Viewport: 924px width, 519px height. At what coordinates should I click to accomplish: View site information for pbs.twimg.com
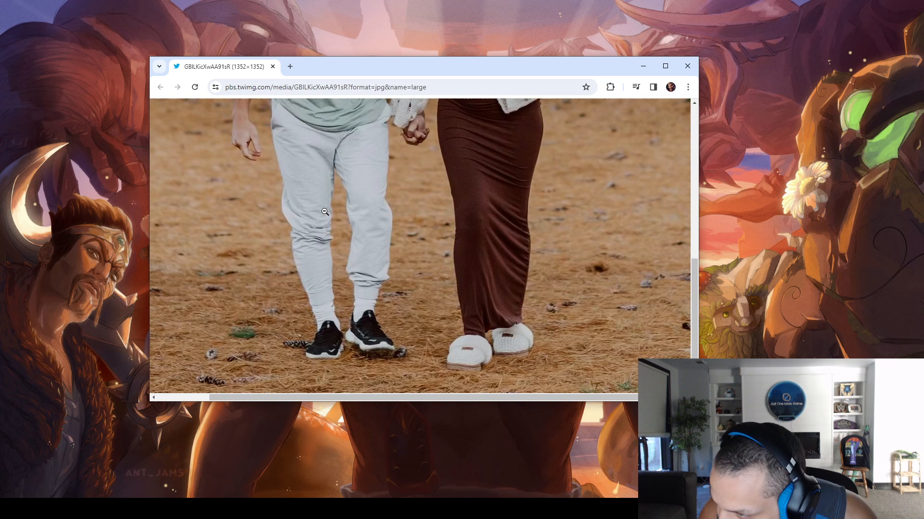[x=216, y=87]
